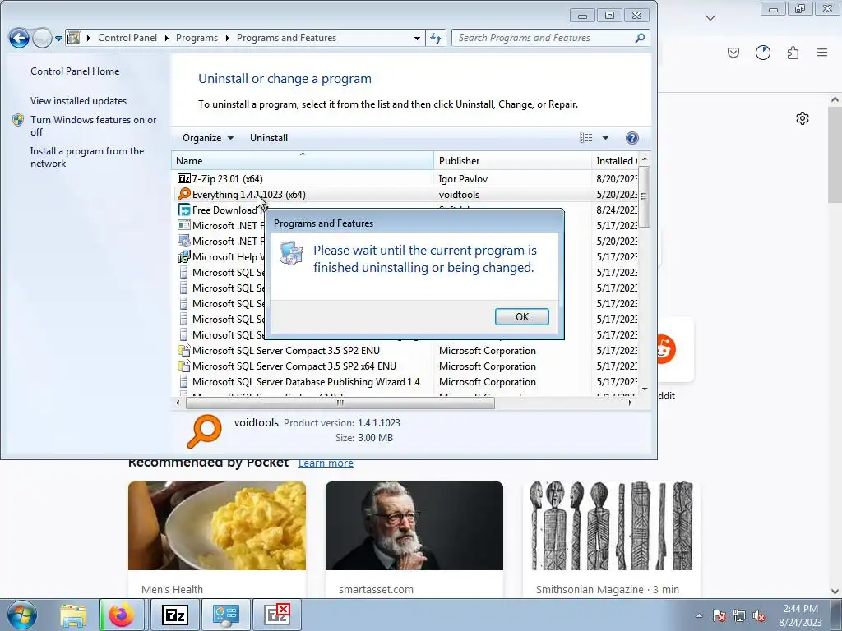Screen dimensions: 842x631
Task: Click the 7-Zip taskbar button
Action: pyautogui.click(x=175, y=615)
